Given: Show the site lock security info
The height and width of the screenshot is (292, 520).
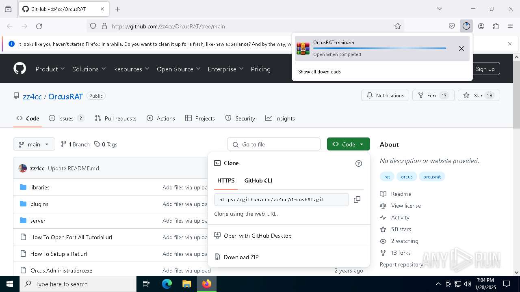Looking at the screenshot, I should tap(104, 26).
